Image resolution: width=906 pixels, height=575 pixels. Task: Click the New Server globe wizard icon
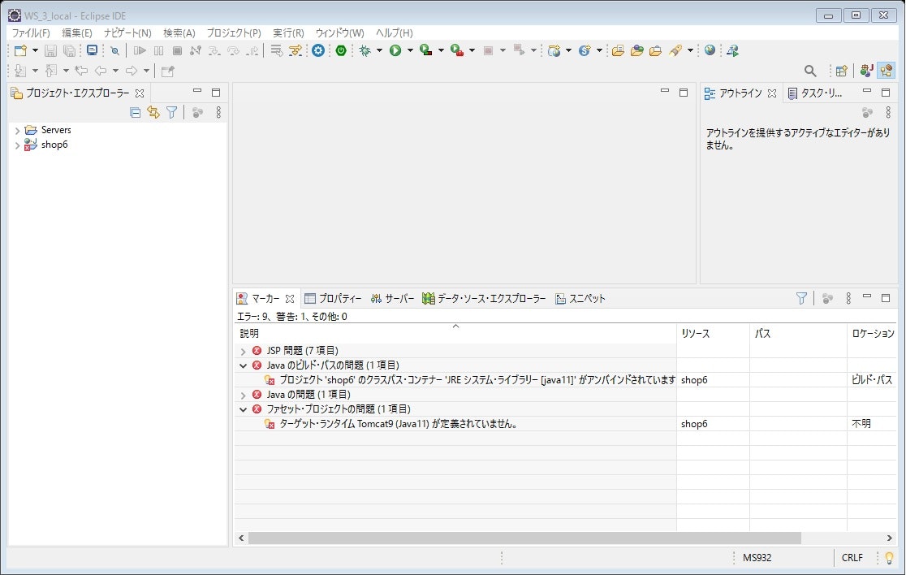[x=554, y=51]
